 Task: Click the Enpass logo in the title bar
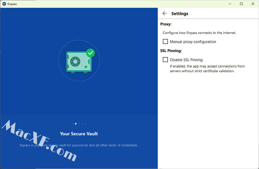[4, 4]
